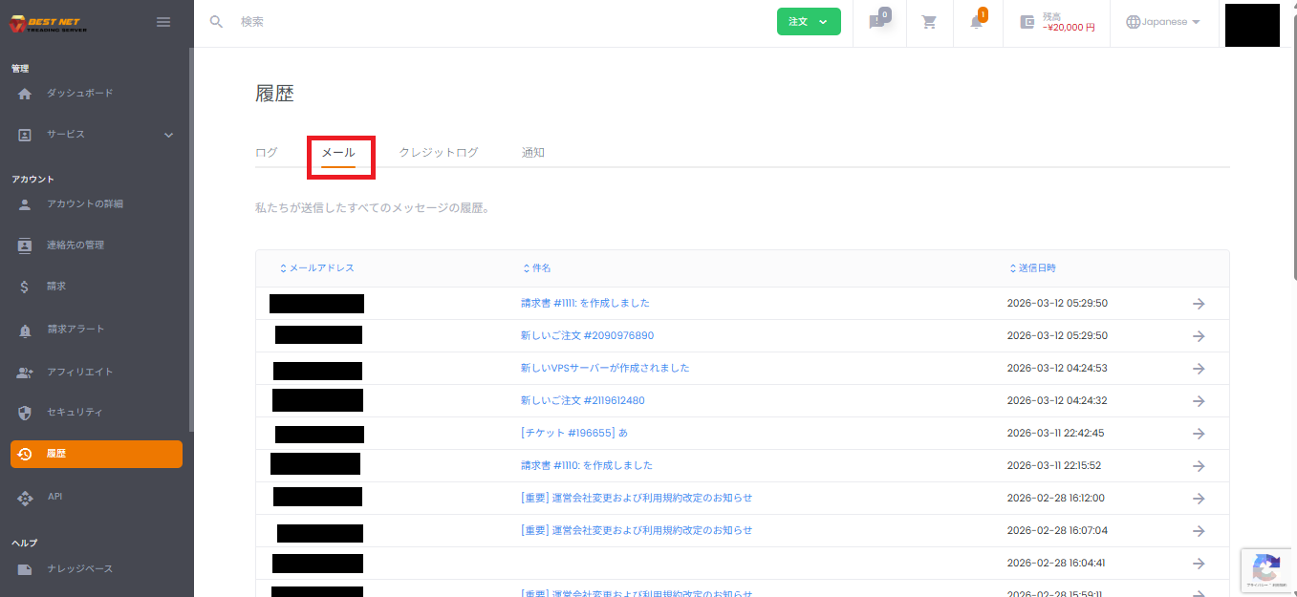Switch to the クレジットログ tab
Image resolution: width=1297 pixels, height=597 pixels.
point(439,151)
